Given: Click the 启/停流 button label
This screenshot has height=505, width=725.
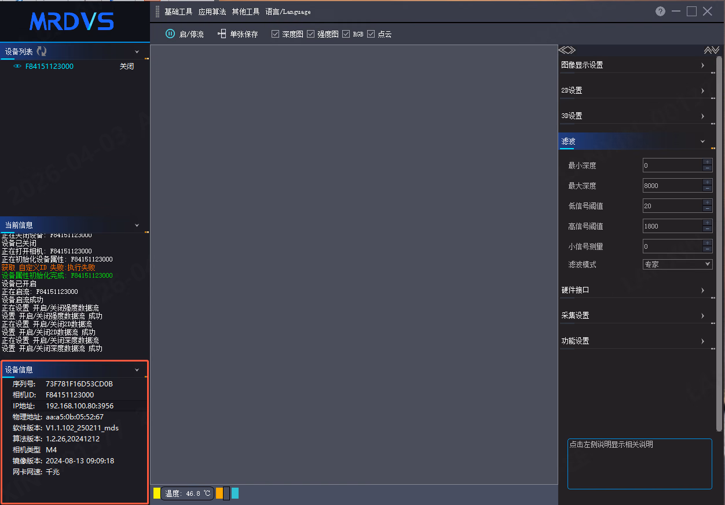Looking at the screenshot, I should coord(191,34).
